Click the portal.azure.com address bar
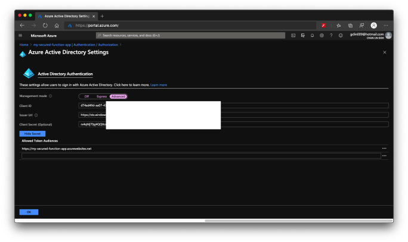 (190, 26)
